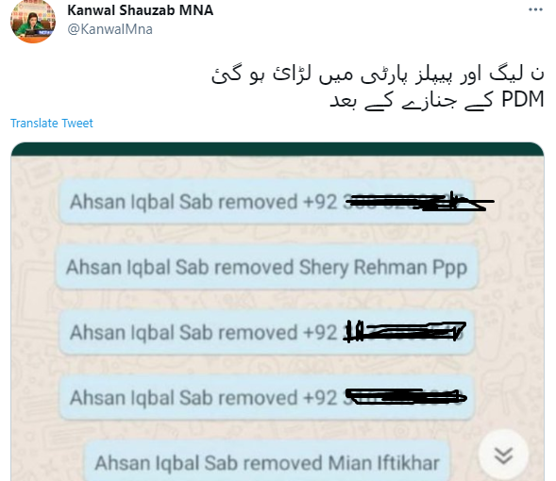Click the redacted number in fourth message
The image size is (556, 481).
(405, 397)
